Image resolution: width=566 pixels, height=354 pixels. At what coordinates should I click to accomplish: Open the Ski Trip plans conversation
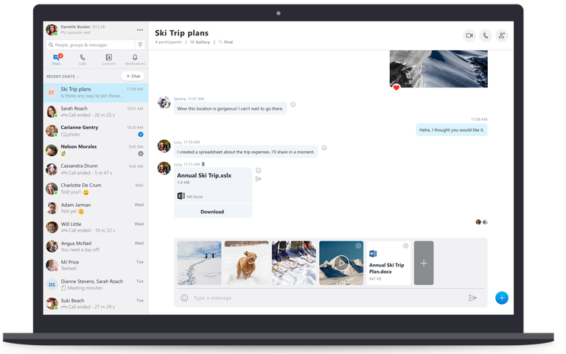[x=96, y=93]
